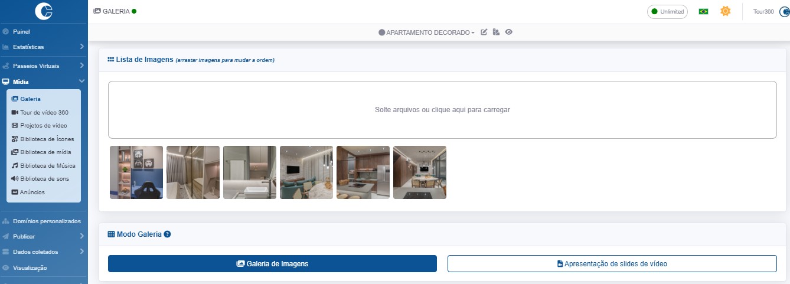Screen dimensions: 790x284
Task: Click the Tour360 user avatar
Action: coord(783,11)
